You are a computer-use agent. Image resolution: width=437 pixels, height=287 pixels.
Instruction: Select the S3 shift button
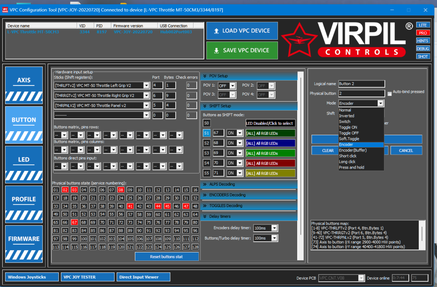point(206,153)
